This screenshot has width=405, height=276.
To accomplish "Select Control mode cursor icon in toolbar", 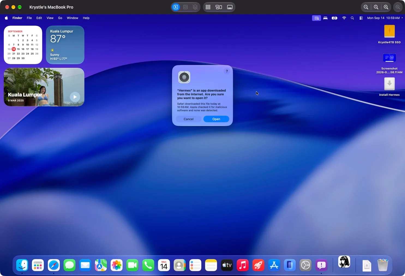I will tap(176, 7).
